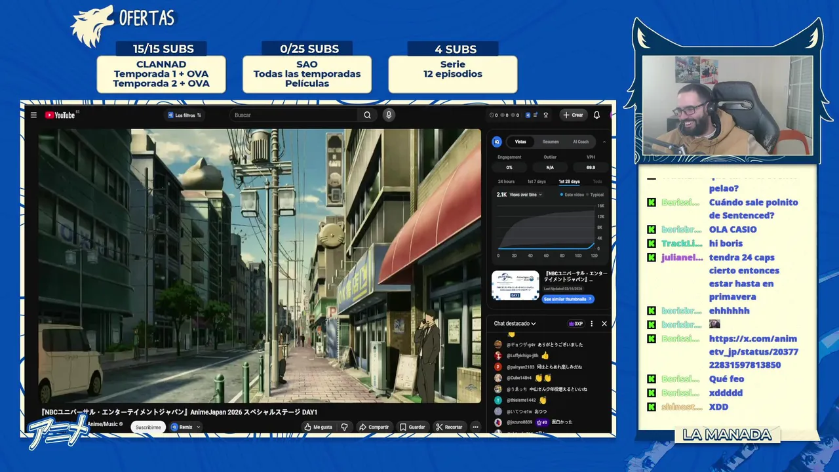Click the 'tendra 24 caps' chat message
839x472 pixels.
click(744, 277)
